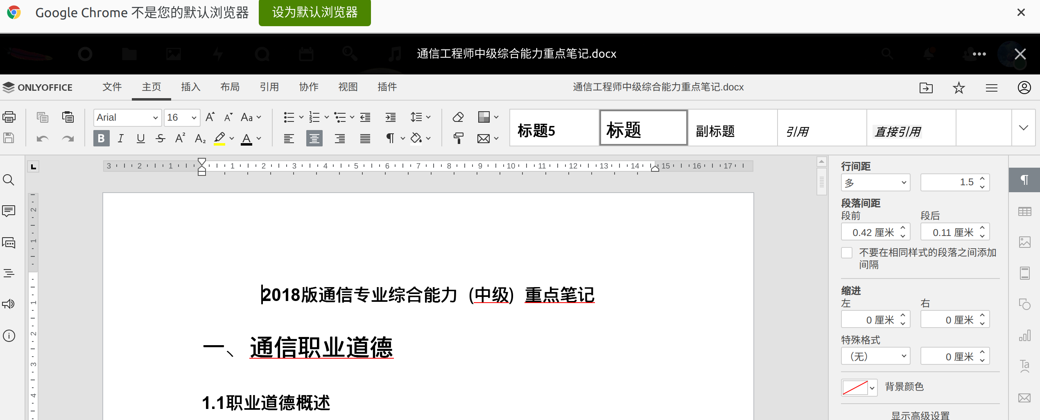Toggle Italic formatting button

tap(120, 139)
